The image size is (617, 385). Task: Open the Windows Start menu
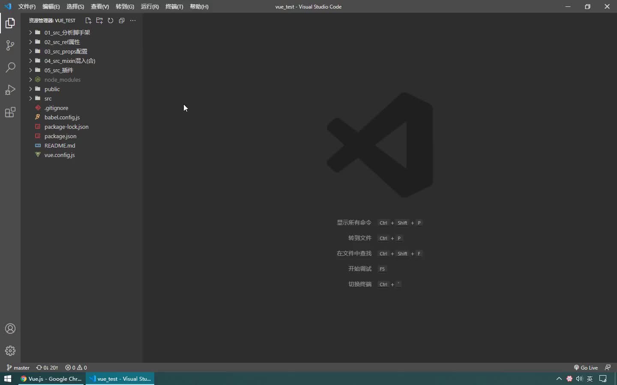click(x=8, y=379)
